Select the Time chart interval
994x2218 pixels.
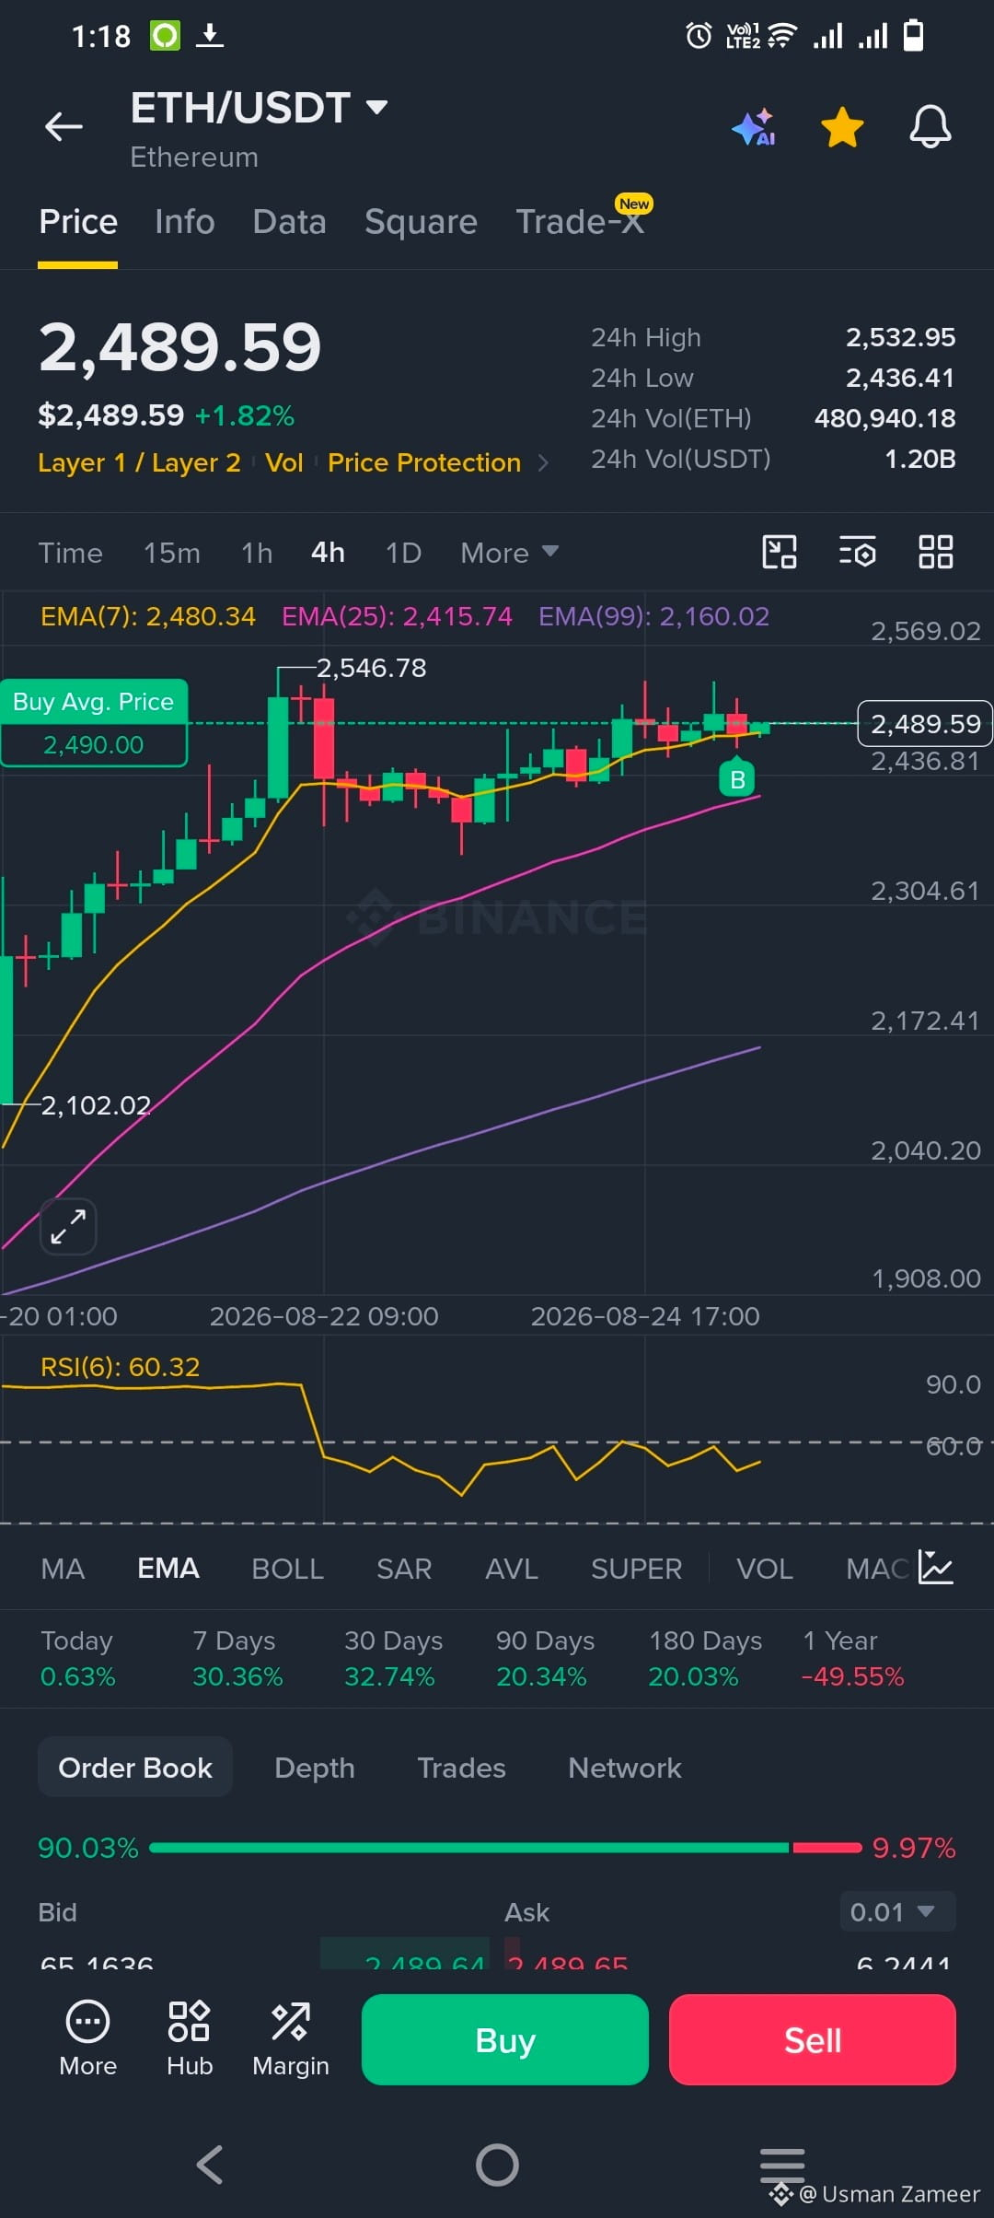coord(71,553)
